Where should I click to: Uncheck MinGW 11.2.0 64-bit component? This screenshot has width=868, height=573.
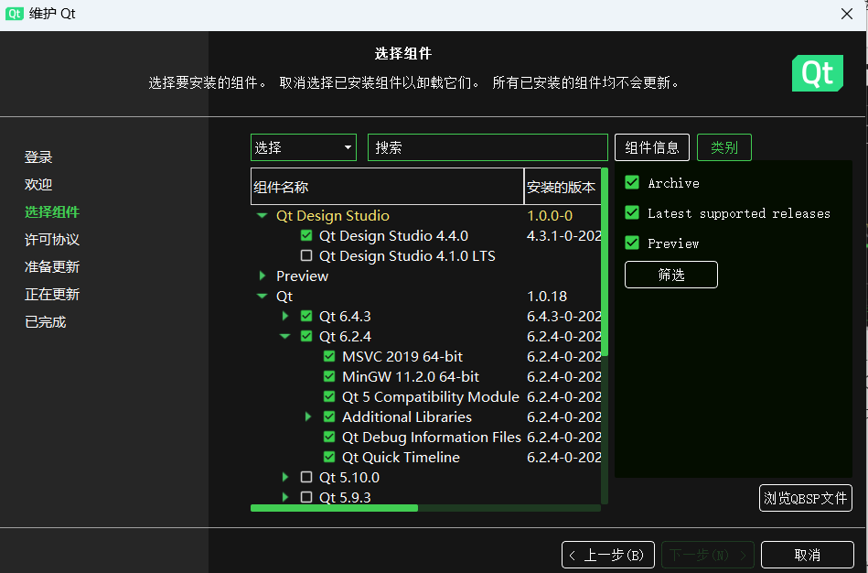(x=329, y=376)
